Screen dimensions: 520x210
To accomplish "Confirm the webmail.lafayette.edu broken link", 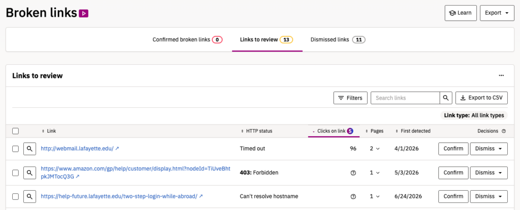I will tap(453, 149).
